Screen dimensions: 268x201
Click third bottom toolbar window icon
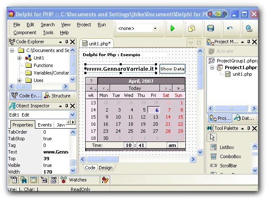(x=34, y=180)
